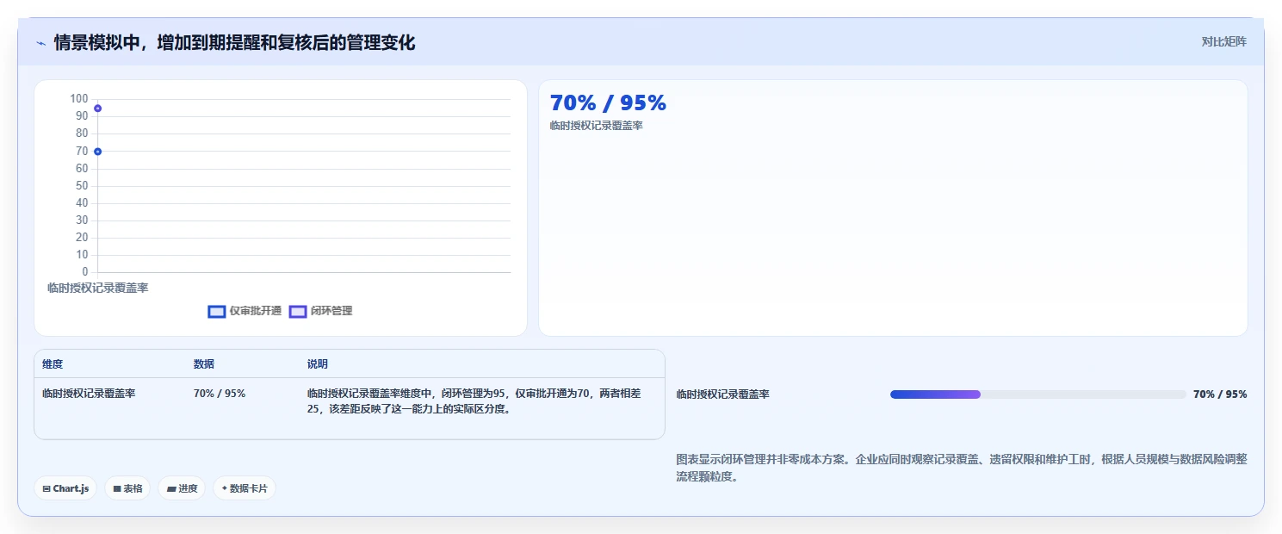Click the 70% / 95% value beside progress bar
This screenshot has width=1282, height=534.
point(1220,394)
